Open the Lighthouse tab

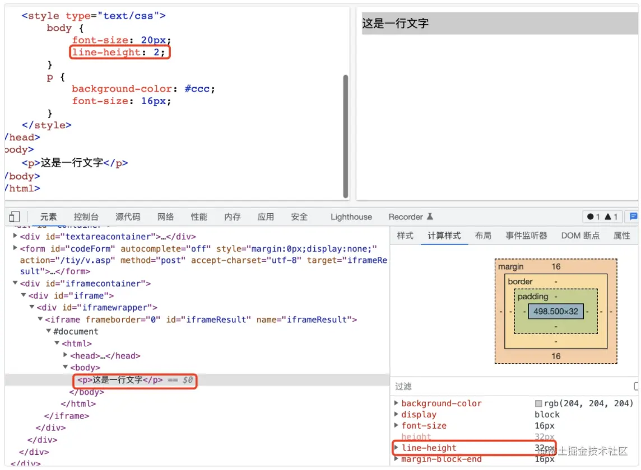(x=351, y=217)
